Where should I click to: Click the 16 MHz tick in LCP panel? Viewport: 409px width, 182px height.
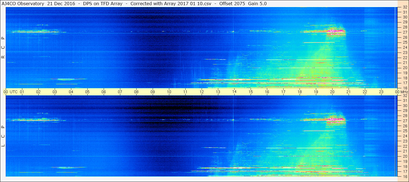pyautogui.click(x=405, y=176)
